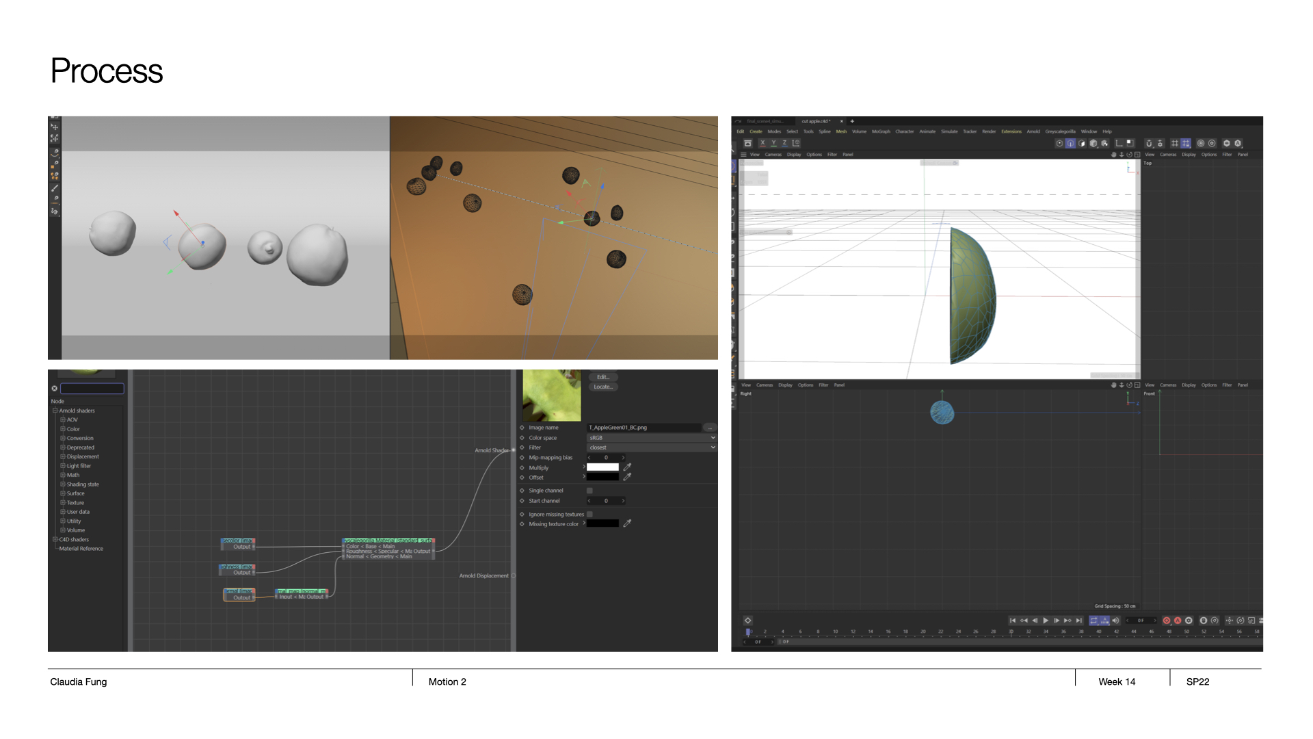Viewport: 1313px width, 739px height.
Task: Click the X axis lock icon
Action: (762, 143)
